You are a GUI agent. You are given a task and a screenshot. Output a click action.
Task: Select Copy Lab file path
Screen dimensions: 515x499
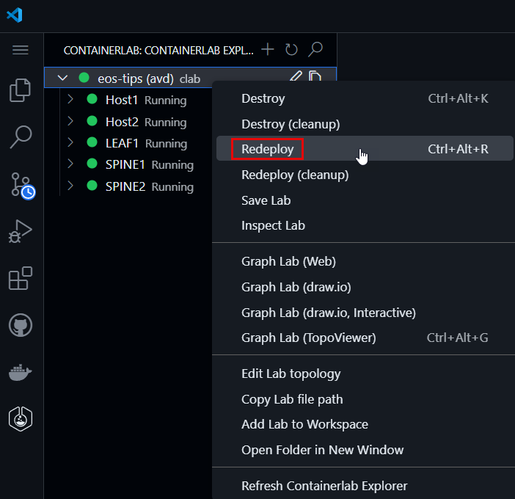(365, 399)
